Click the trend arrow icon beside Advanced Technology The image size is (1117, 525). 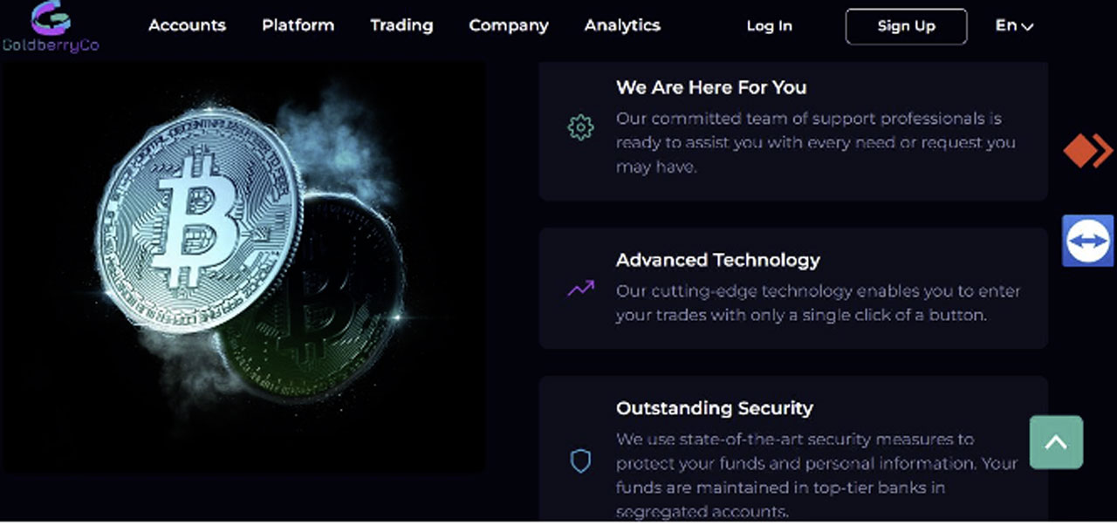(x=580, y=289)
